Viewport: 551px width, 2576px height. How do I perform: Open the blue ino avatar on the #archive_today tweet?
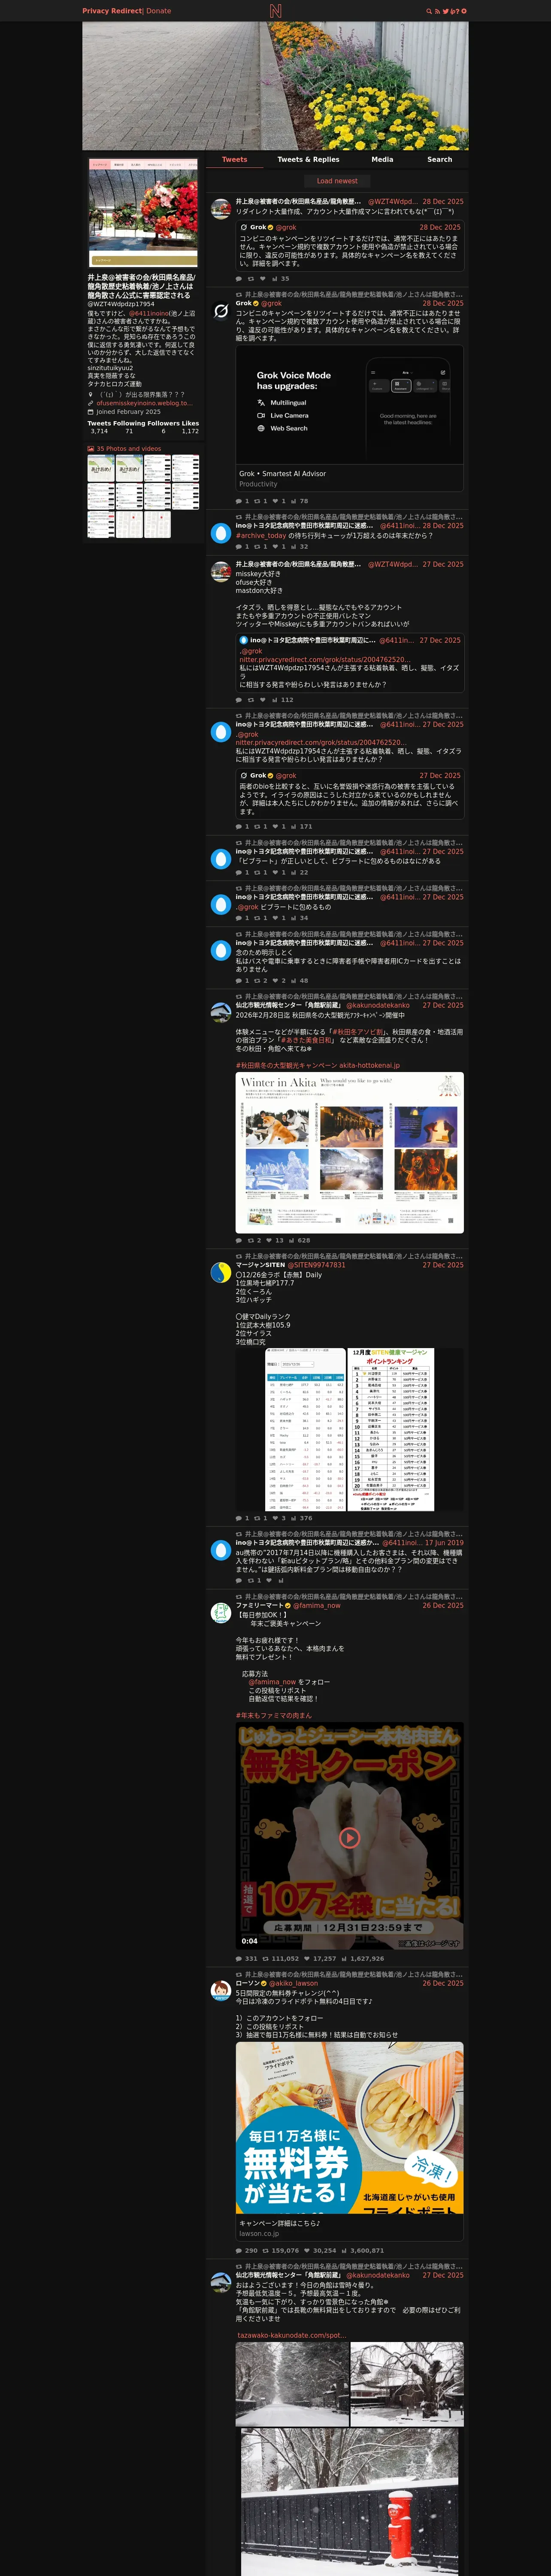click(x=221, y=533)
